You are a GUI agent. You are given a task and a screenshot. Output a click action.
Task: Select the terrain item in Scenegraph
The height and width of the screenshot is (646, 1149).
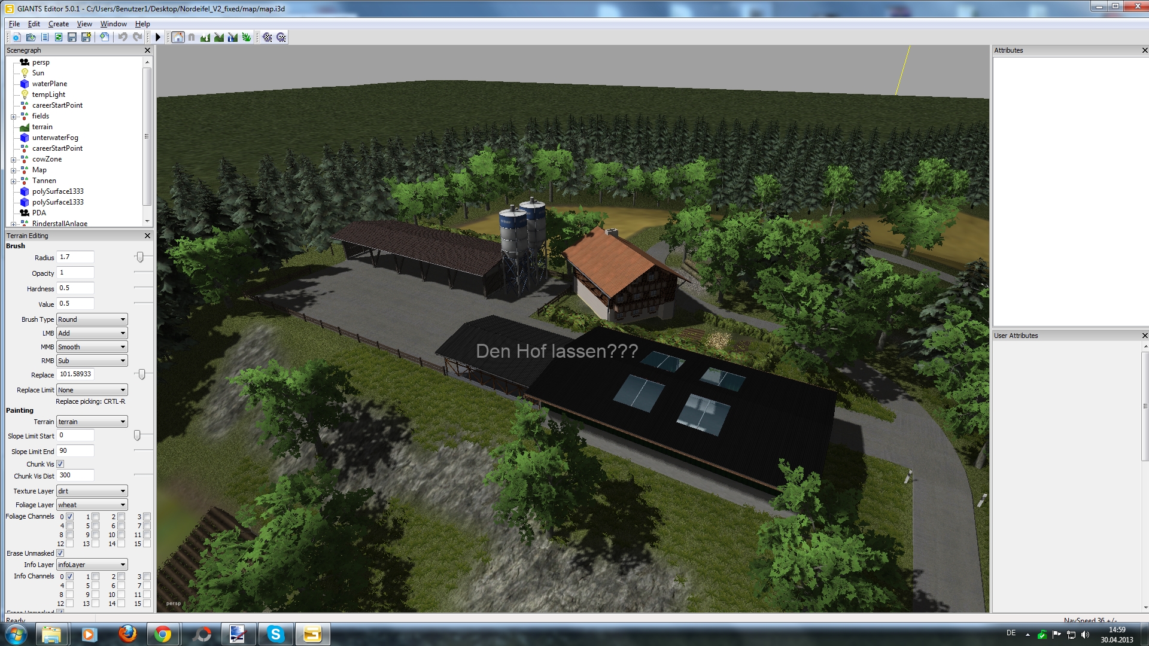(42, 127)
